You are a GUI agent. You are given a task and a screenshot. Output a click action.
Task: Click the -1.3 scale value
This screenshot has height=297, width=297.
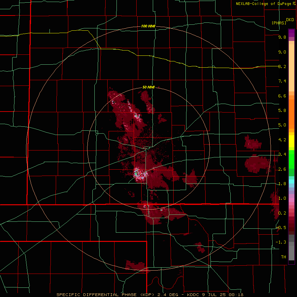tap(281, 242)
